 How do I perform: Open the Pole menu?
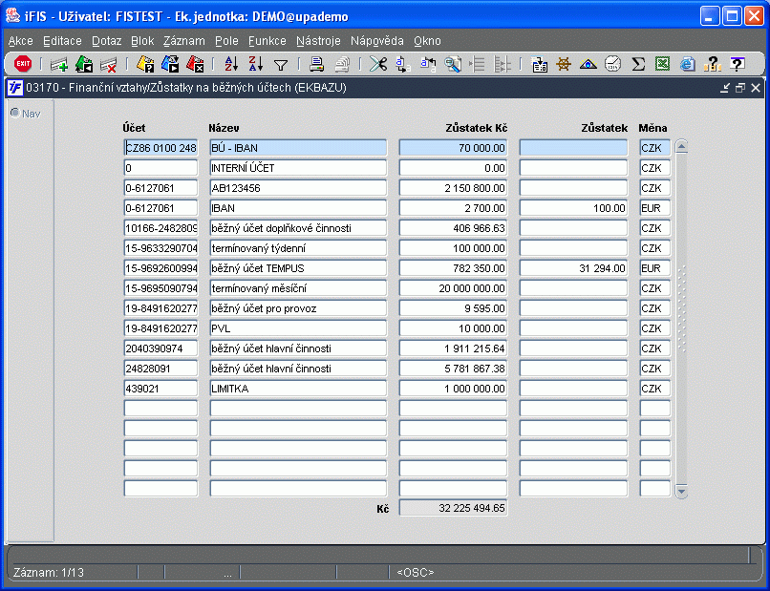226,41
